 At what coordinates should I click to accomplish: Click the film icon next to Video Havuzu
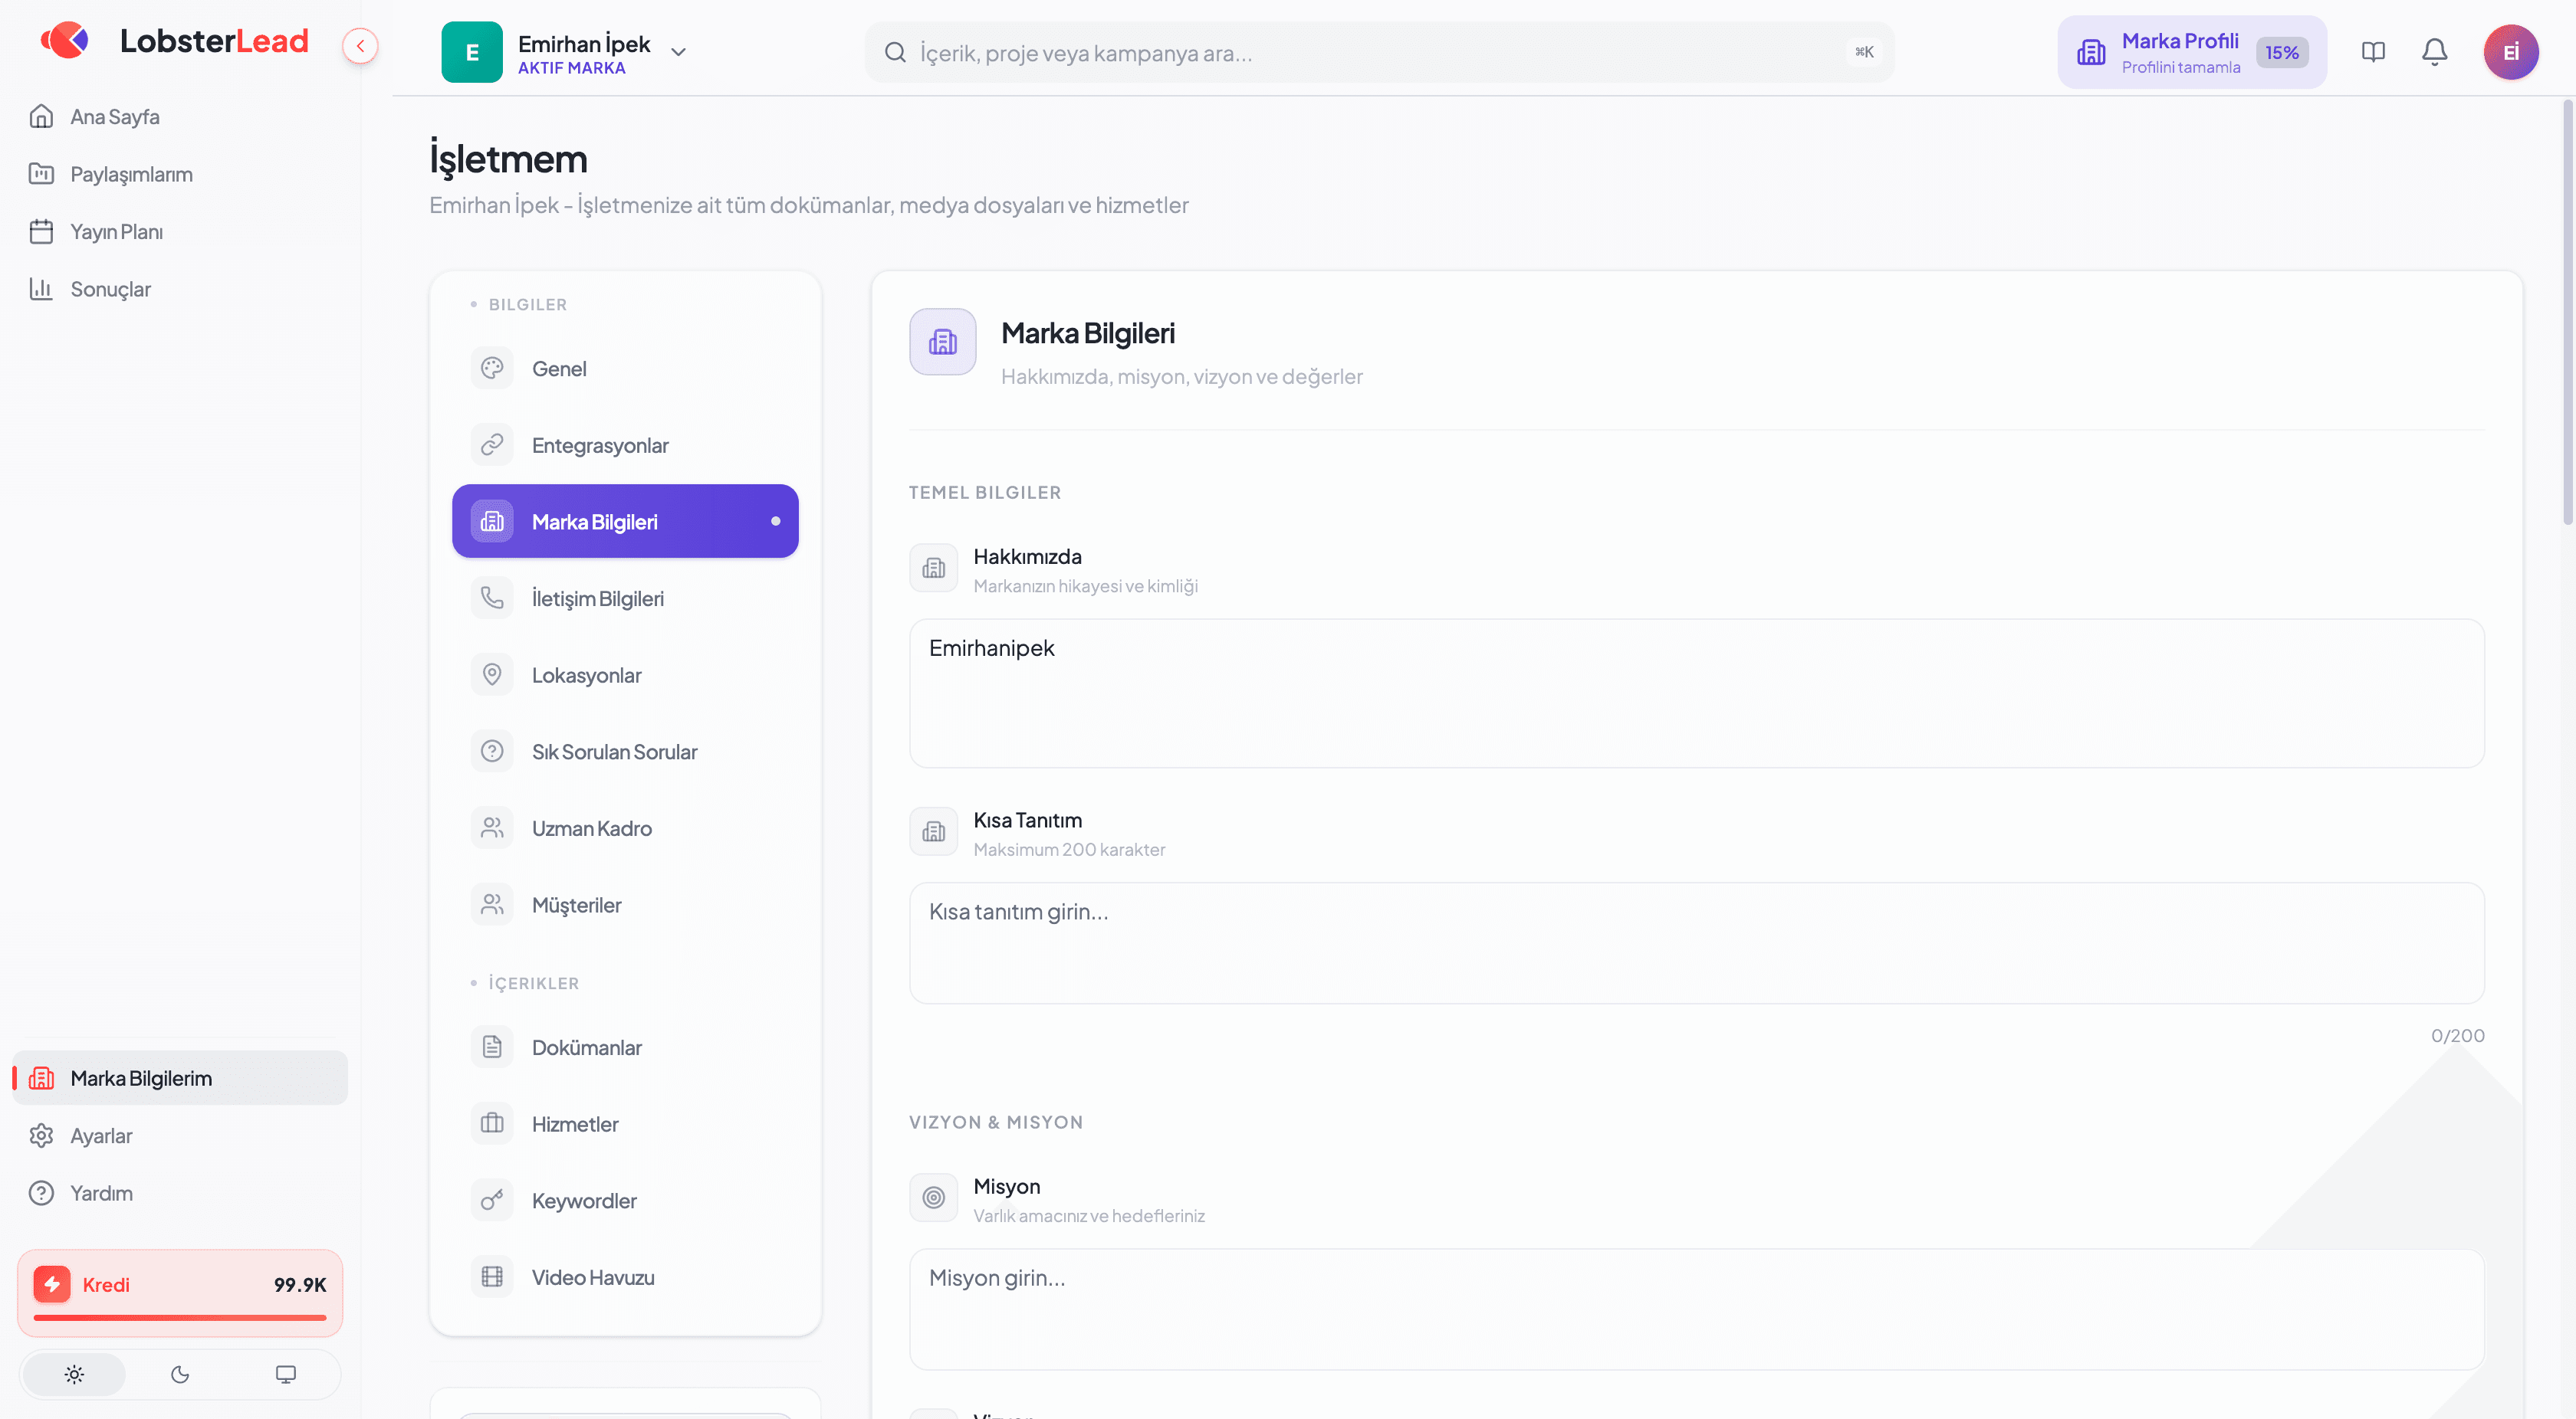[492, 1277]
